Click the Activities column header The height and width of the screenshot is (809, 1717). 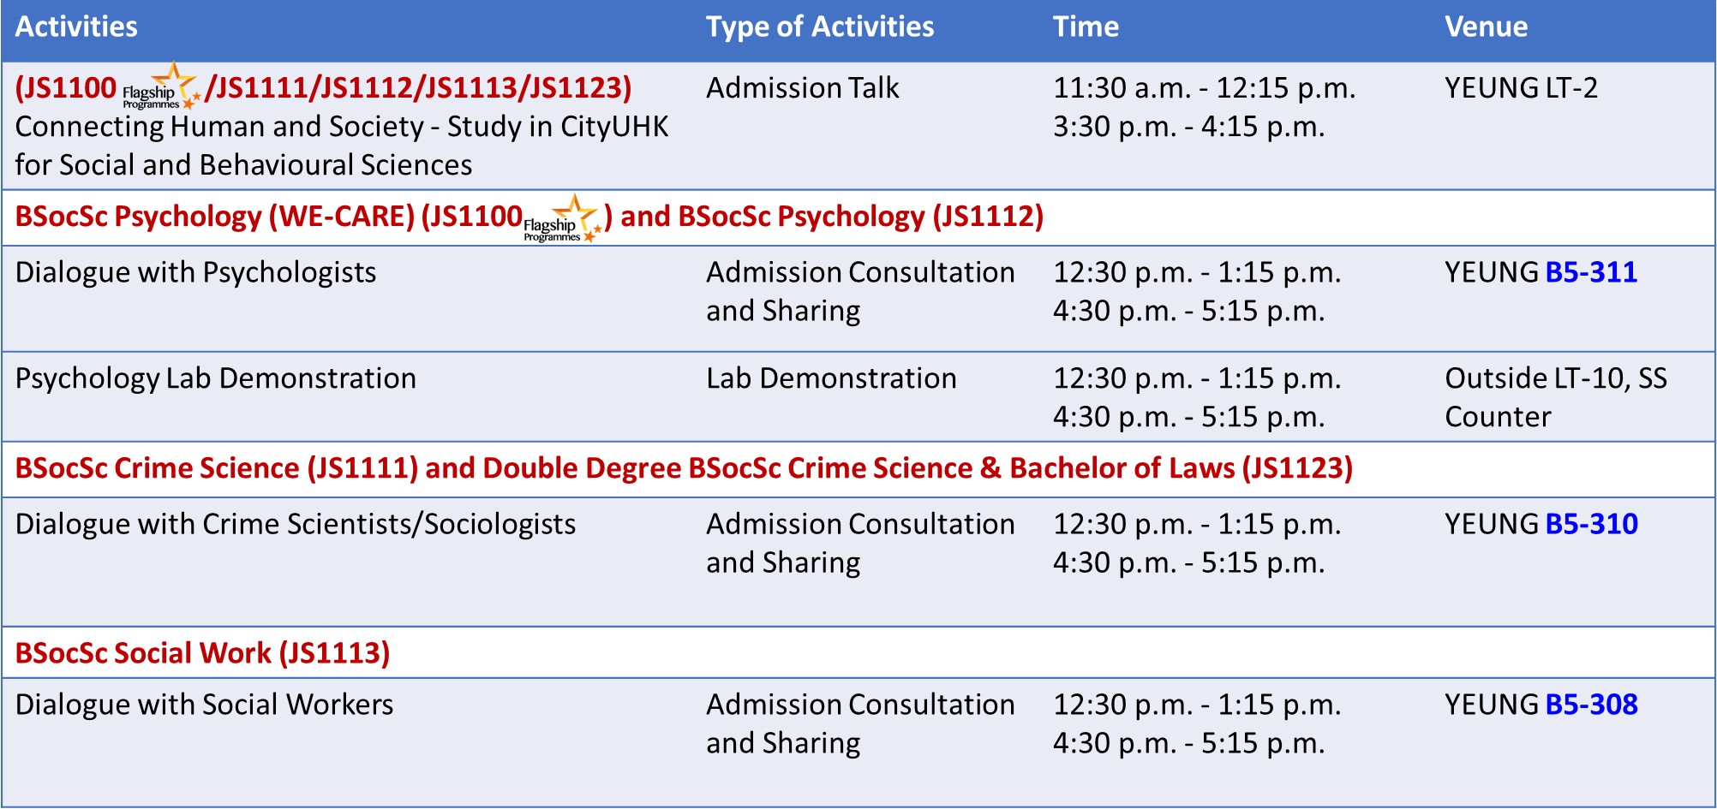click(76, 27)
